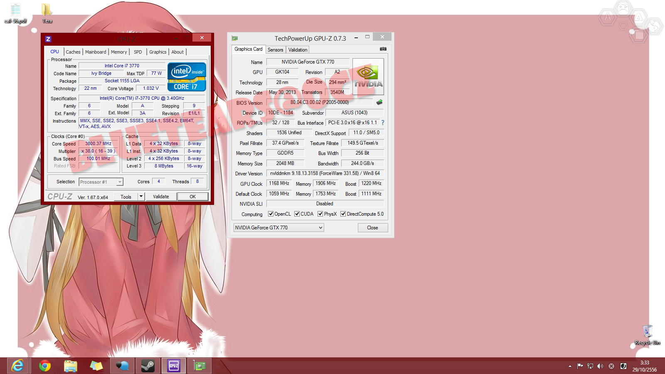Screen dimensions: 665x374
Task: Click the Specification value i7-3770 CPU @ 3.40GHz
Action: [x=142, y=98]
